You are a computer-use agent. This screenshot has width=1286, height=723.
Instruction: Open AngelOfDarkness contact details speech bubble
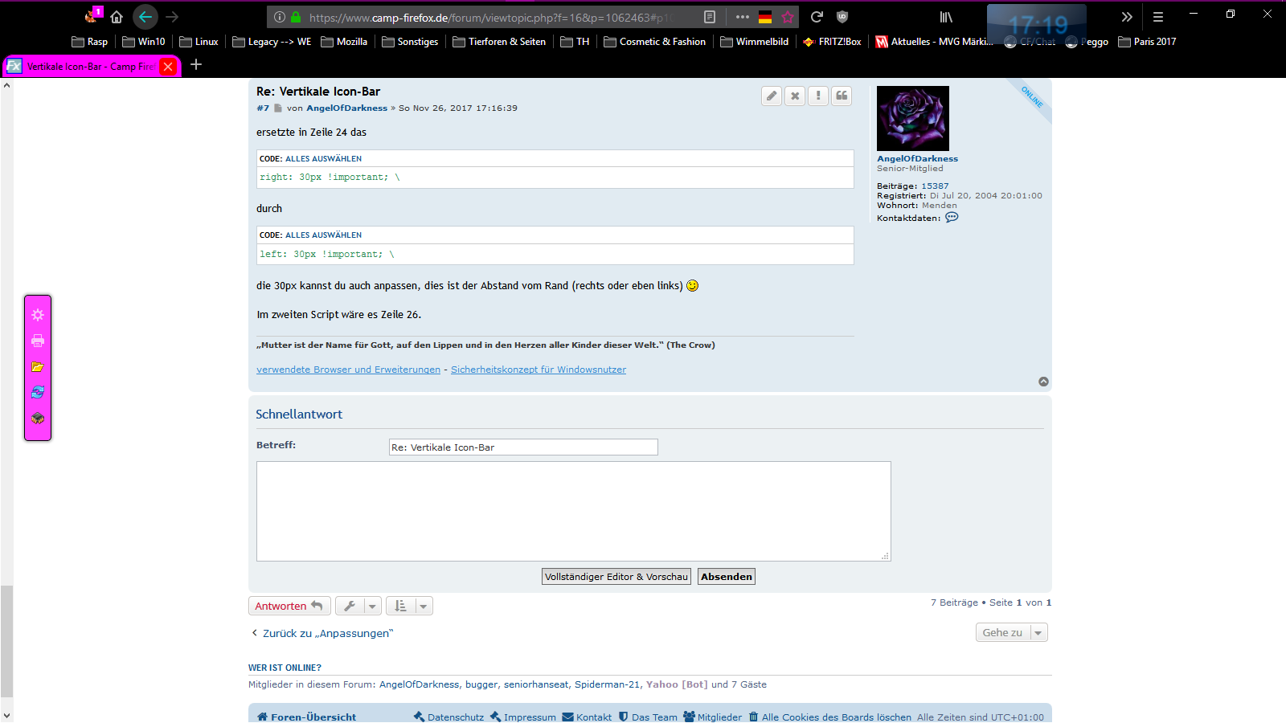coord(952,218)
